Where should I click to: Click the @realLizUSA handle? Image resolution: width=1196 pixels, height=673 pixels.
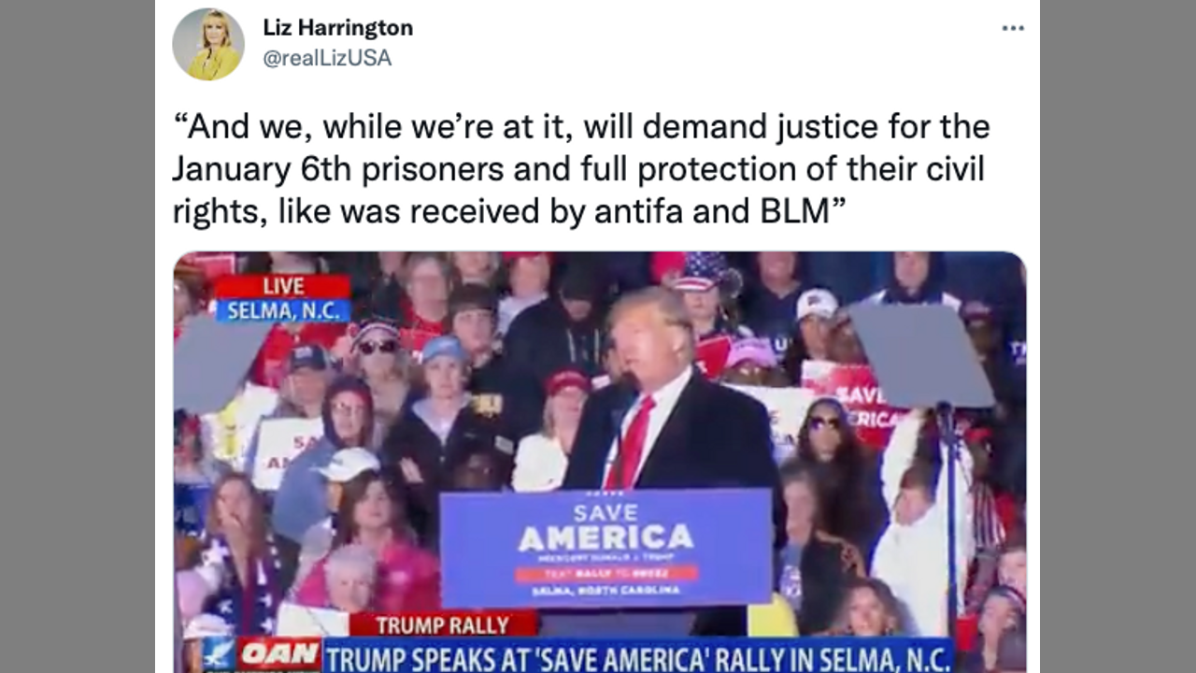(x=327, y=58)
